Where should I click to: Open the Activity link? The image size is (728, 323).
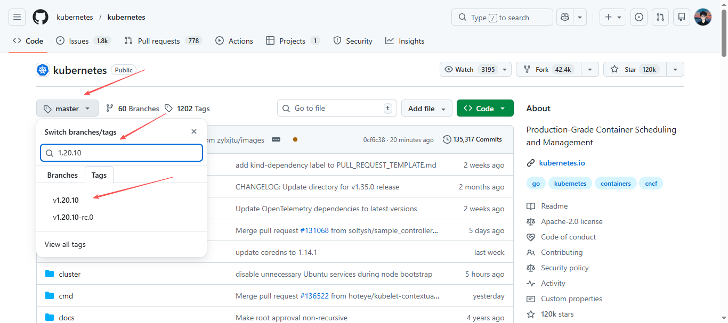point(546,283)
